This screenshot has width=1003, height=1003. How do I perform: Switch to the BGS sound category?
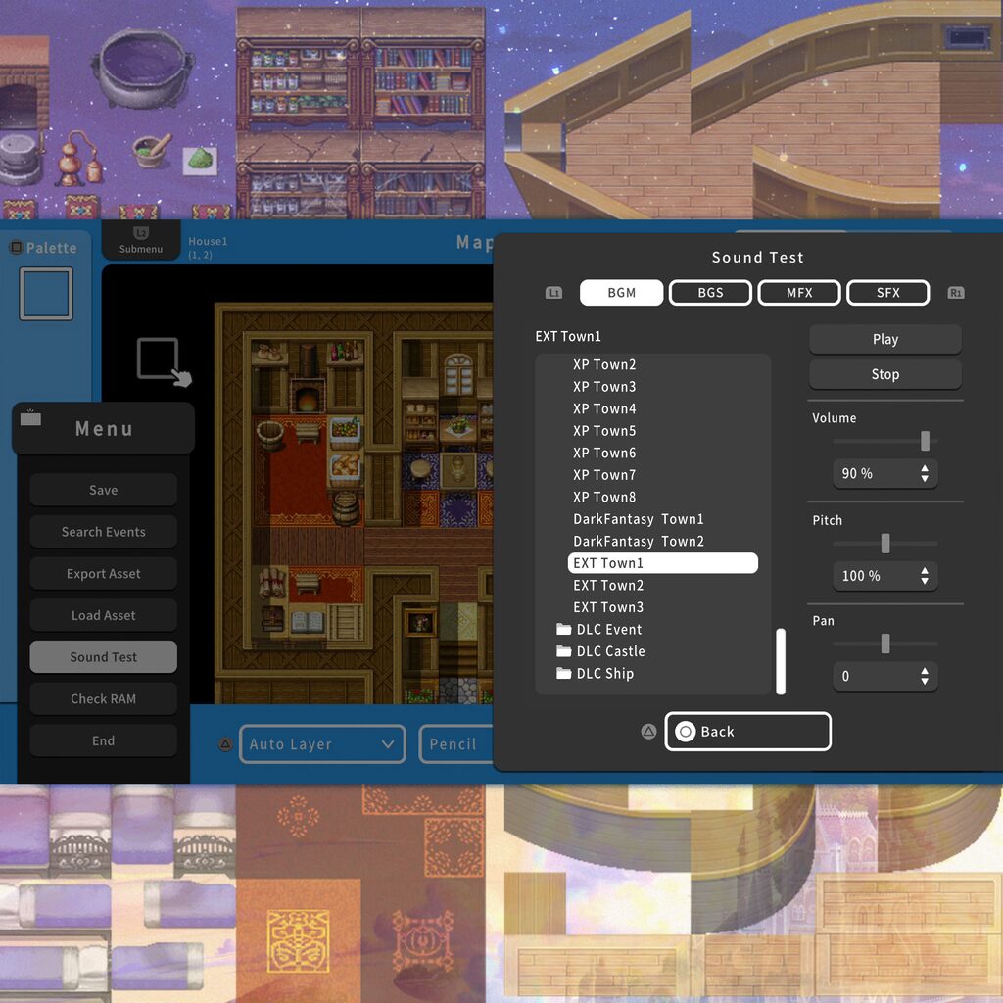pyautogui.click(x=710, y=292)
